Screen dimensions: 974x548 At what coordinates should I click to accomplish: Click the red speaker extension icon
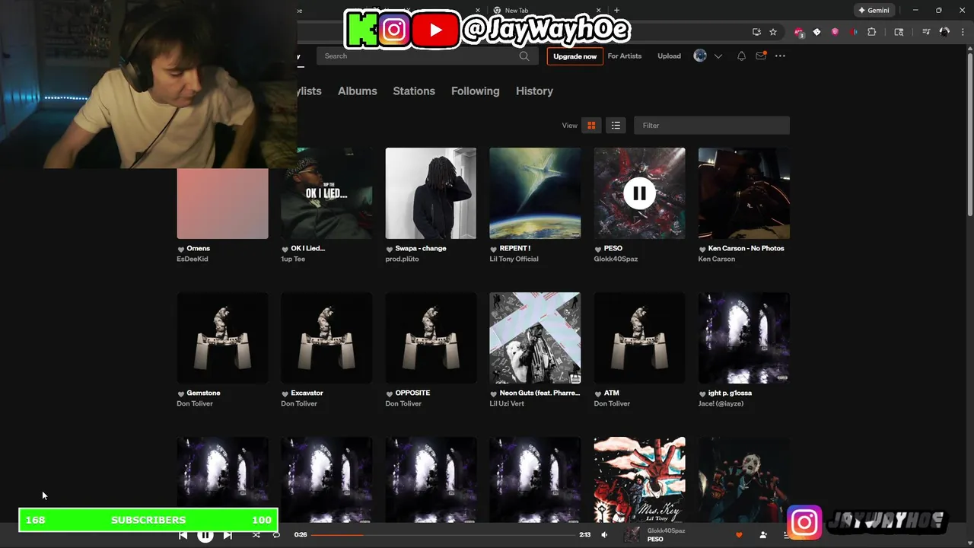pos(854,32)
